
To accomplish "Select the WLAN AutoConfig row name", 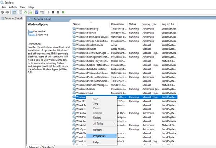I will [81, 113].
